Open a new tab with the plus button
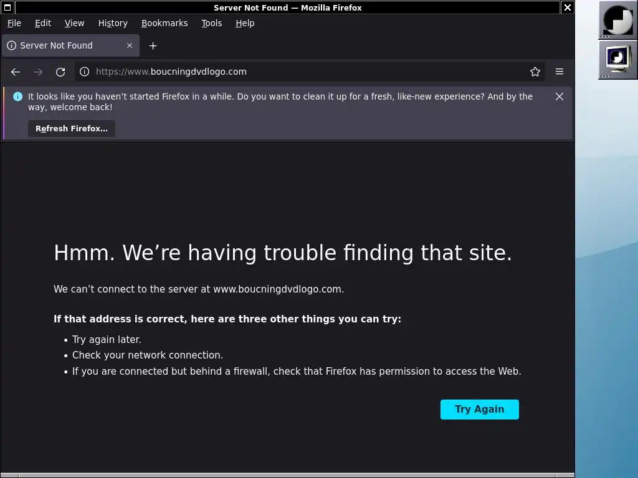638x478 pixels. tap(153, 46)
